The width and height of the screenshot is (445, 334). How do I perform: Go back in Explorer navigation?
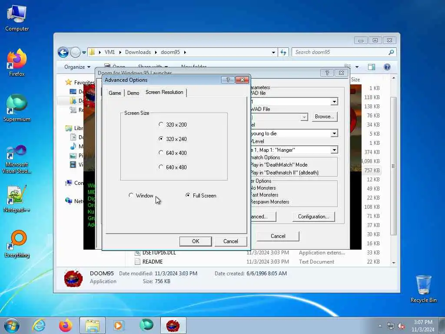63,52
